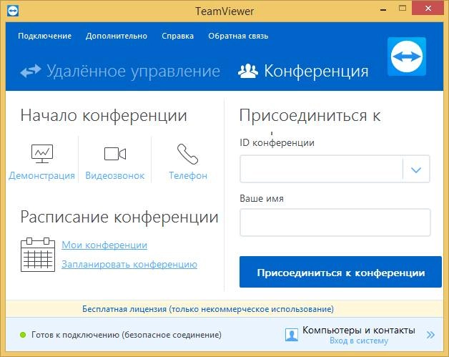Image resolution: width=449 pixels, height=357 pixels.
Task: Open the Дополнительно menu
Action: pos(117,36)
